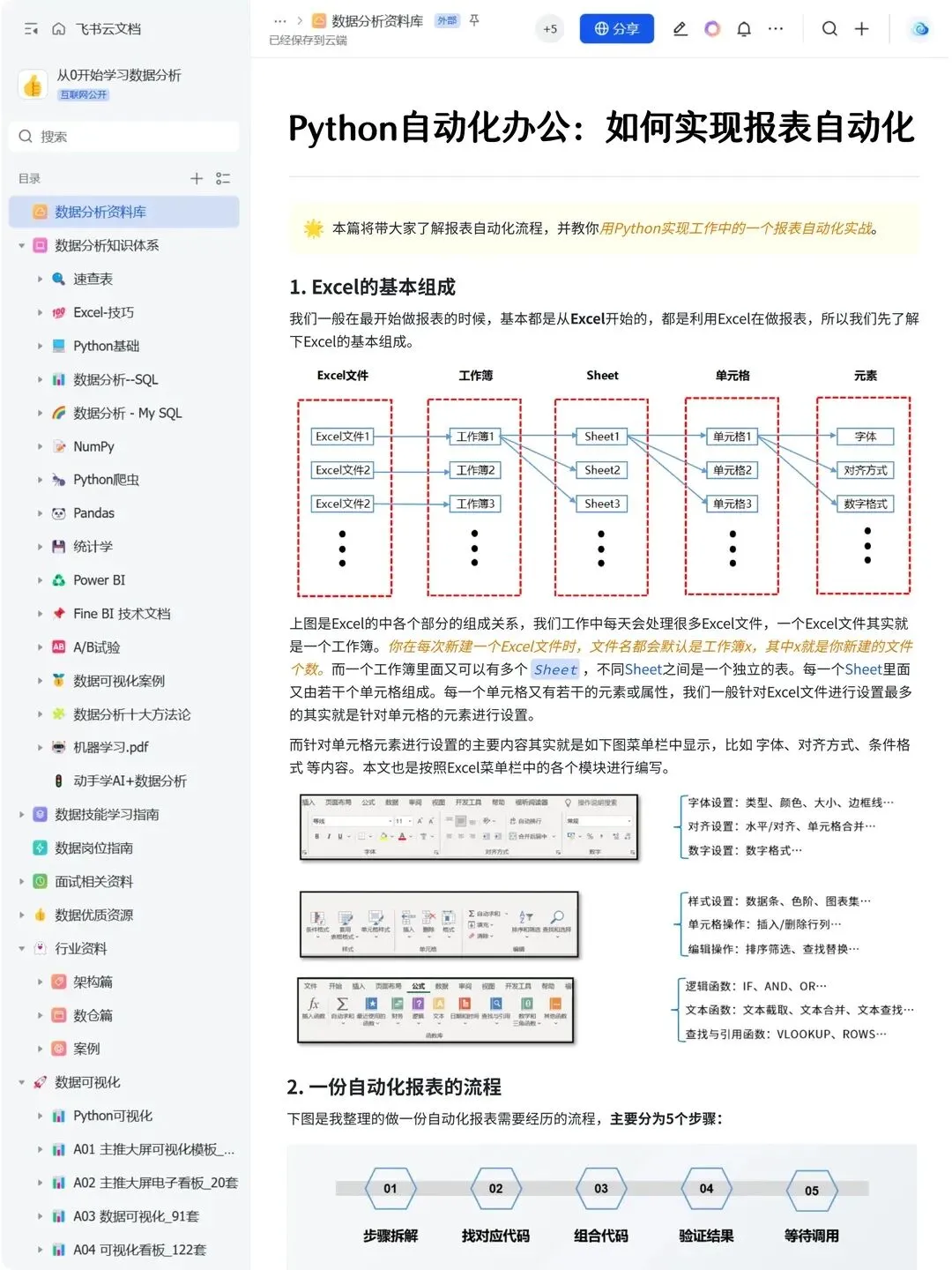The width and height of the screenshot is (952, 1270).
Task: Open the 面试相关资料 page
Action: 93,881
